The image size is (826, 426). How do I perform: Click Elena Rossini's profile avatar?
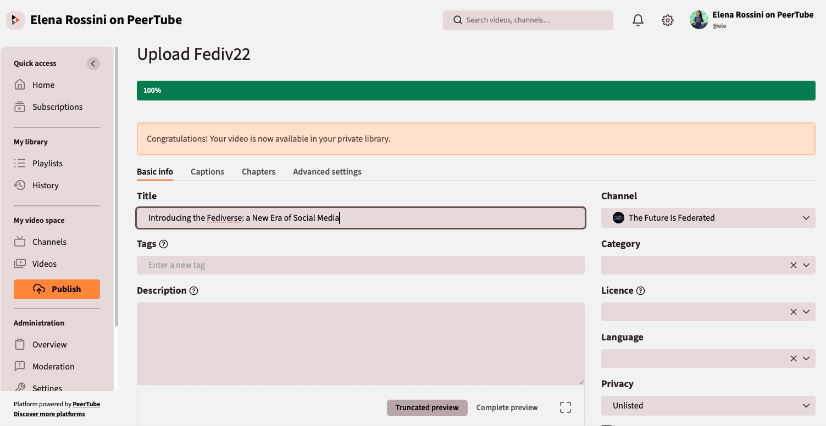coord(699,20)
